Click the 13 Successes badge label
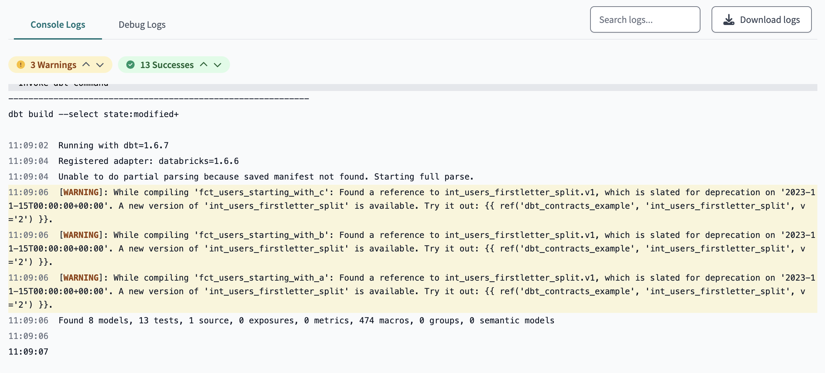This screenshot has height=373, width=825. coord(167,65)
